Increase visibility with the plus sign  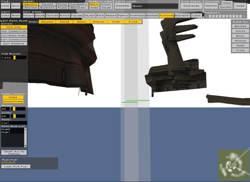(244, 16)
